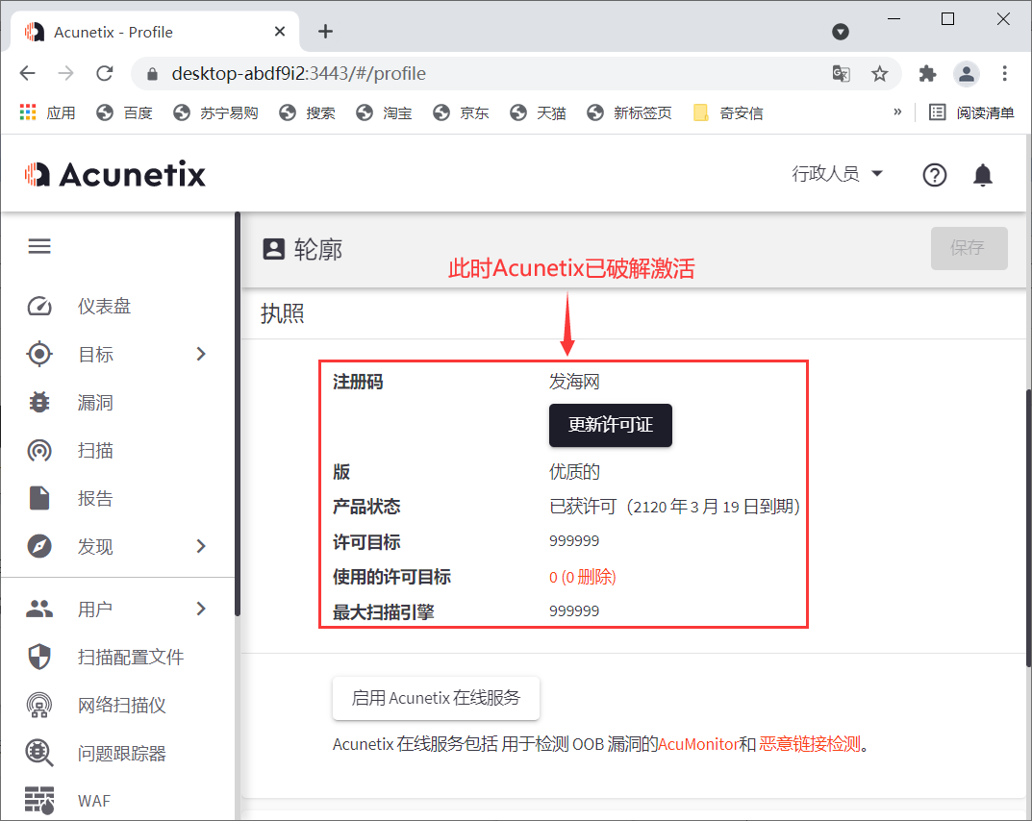1032x821 pixels.
Task: Expand the 目标 submenu chevron
Action: pyautogui.click(x=201, y=354)
